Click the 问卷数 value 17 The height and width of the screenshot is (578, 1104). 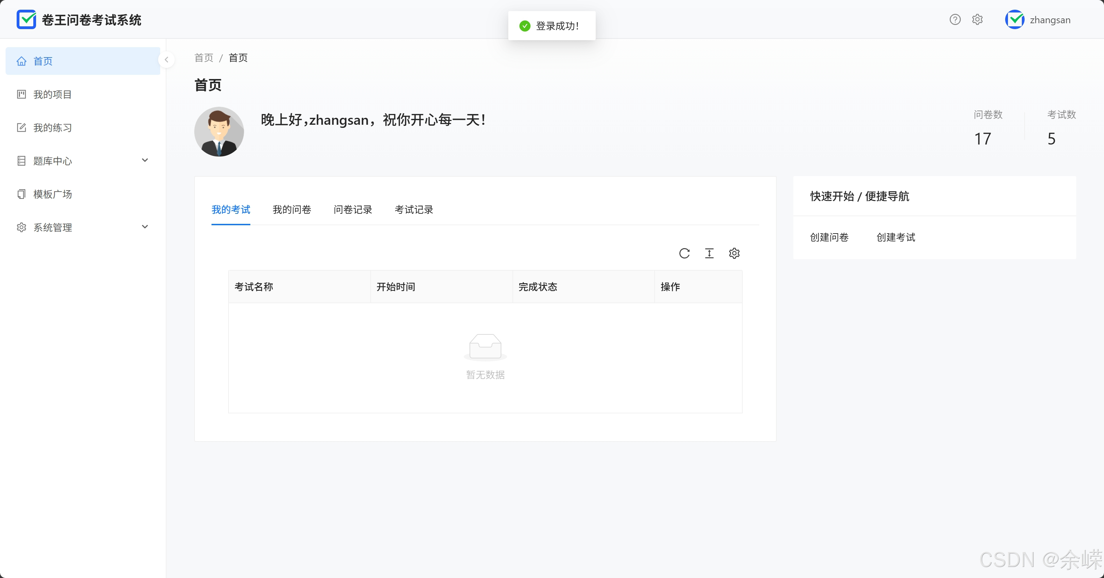click(x=983, y=139)
